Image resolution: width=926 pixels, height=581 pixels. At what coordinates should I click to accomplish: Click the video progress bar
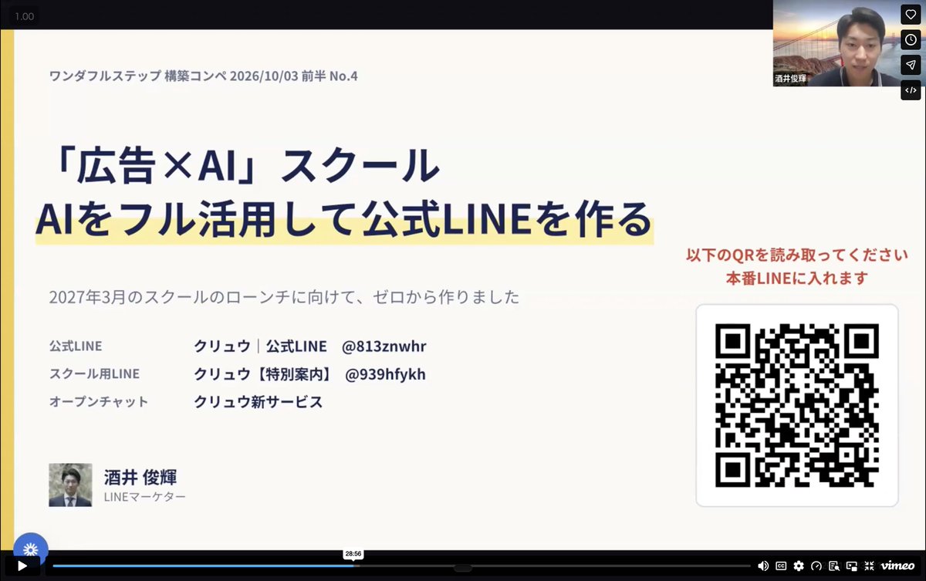pos(401,566)
